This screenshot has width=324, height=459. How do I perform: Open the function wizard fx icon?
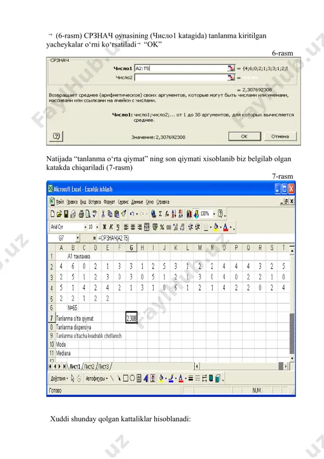point(167,214)
